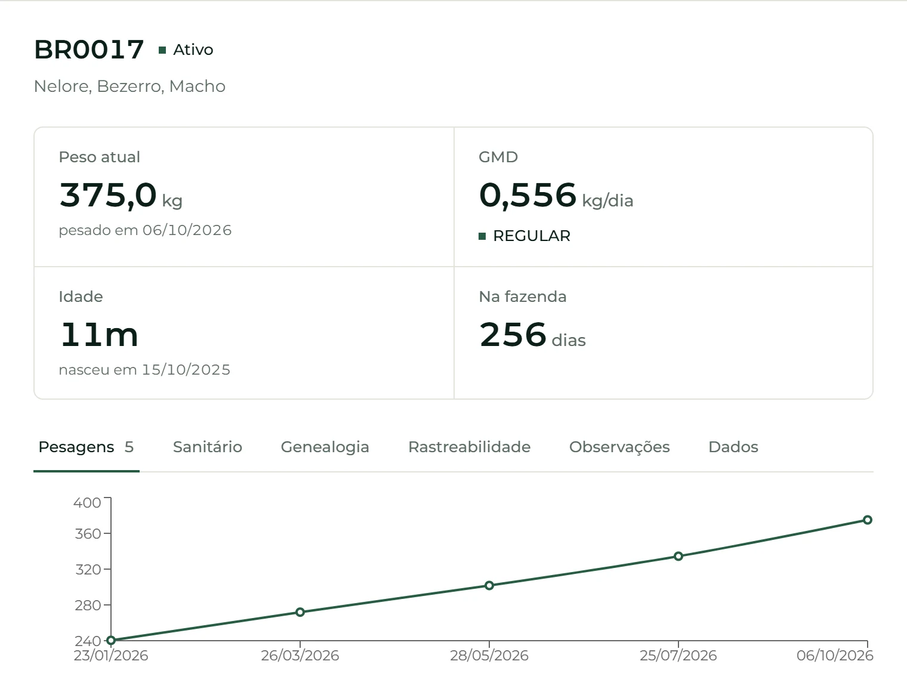Click the 320 y-axis label

click(x=88, y=569)
